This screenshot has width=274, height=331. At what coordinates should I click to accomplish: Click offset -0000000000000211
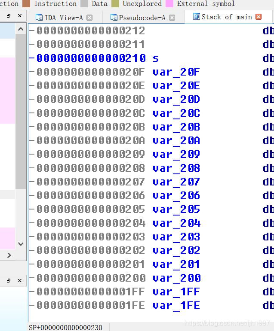(87, 45)
